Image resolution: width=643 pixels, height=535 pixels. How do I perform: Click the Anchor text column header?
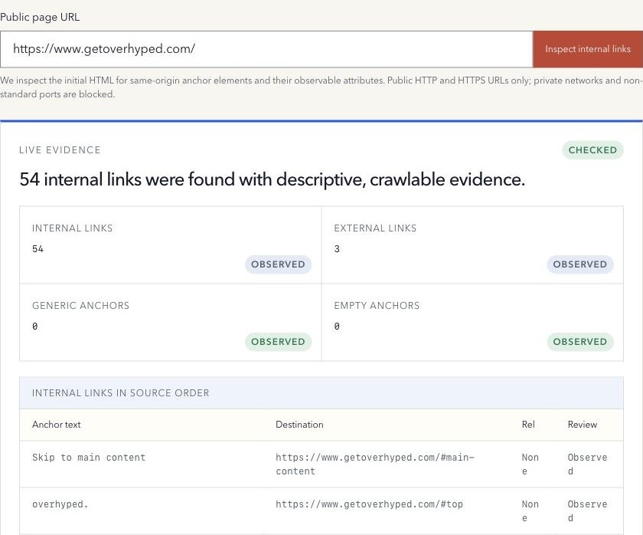coord(56,425)
